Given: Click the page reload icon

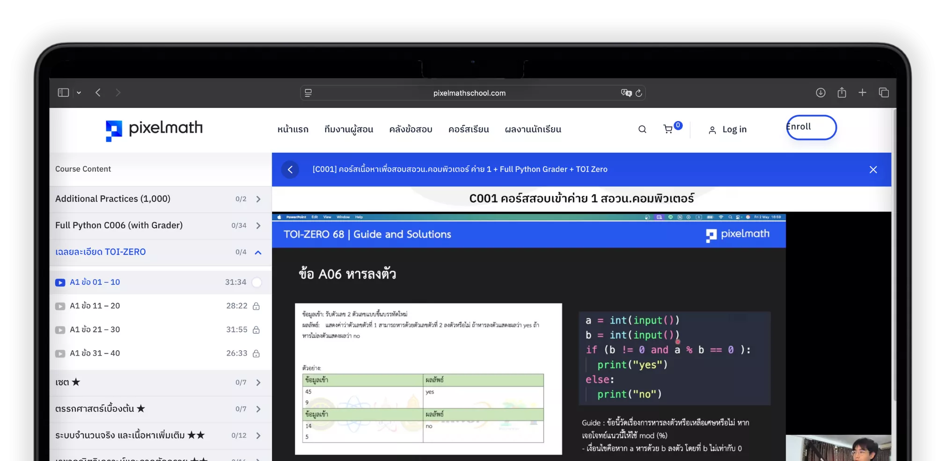Looking at the screenshot, I should 638,93.
